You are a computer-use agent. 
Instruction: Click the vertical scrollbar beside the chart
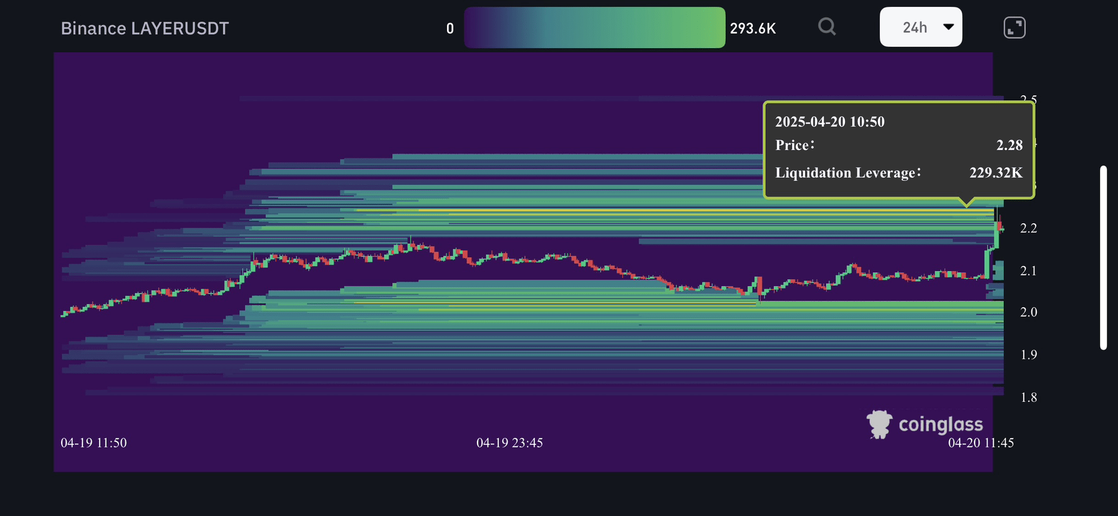[x=1103, y=257]
